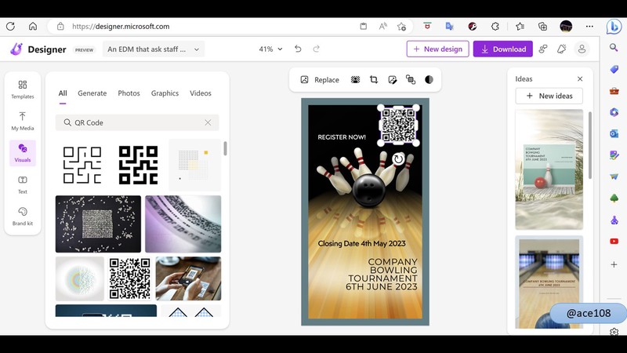Refresh the browser page

(x=11, y=27)
